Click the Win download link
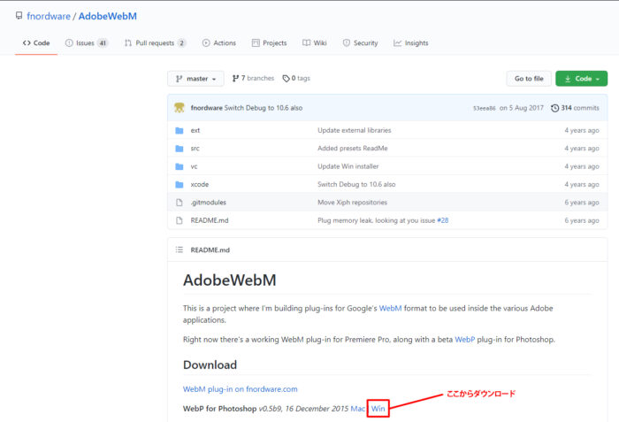This screenshot has width=619, height=422. [x=378, y=408]
